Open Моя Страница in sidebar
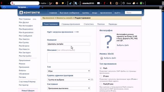Viewport: 164px width, 92px height. (x=25, y=19)
